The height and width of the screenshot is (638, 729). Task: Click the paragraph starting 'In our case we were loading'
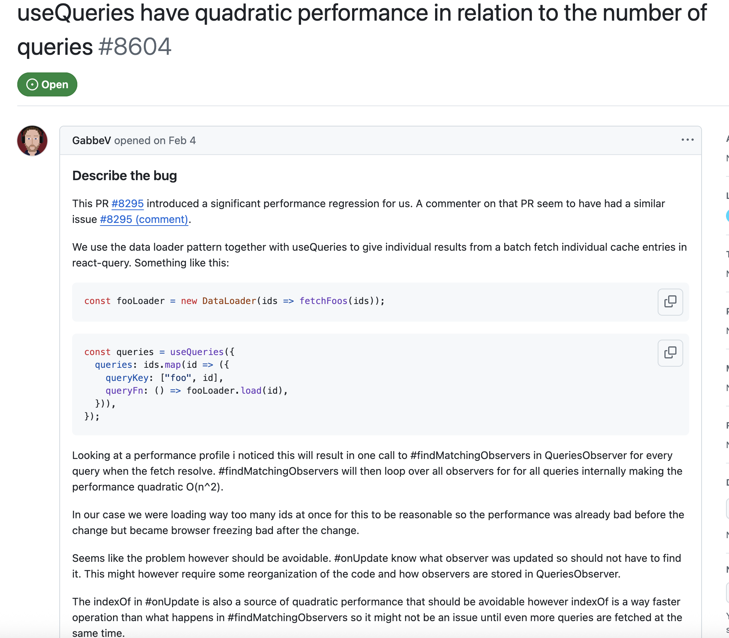(x=378, y=522)
